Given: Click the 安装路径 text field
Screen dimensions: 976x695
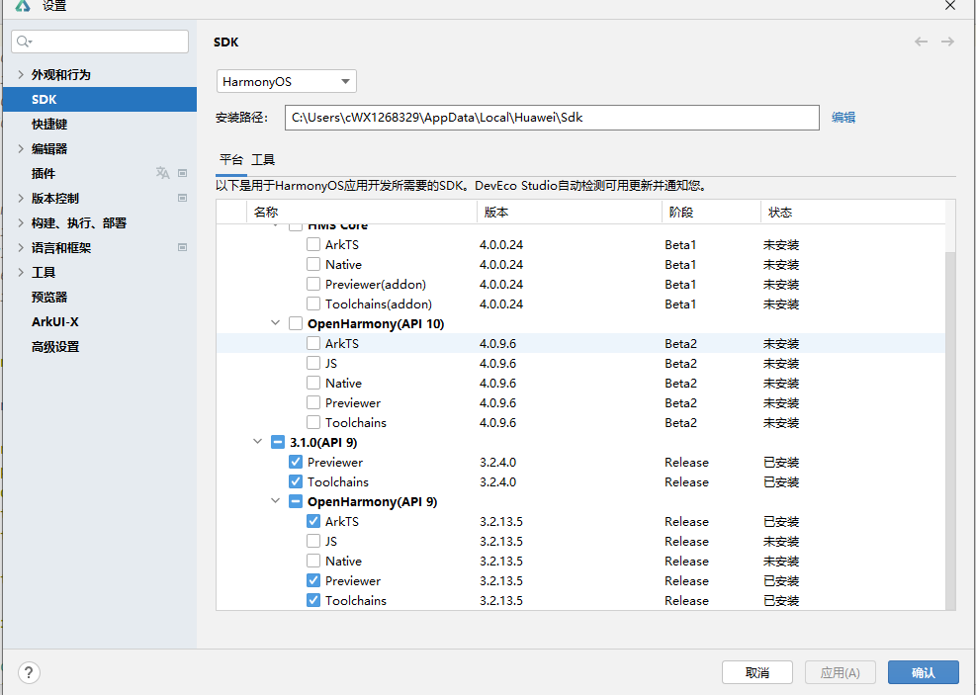Looking at the screenshot, I should (552, 118).
